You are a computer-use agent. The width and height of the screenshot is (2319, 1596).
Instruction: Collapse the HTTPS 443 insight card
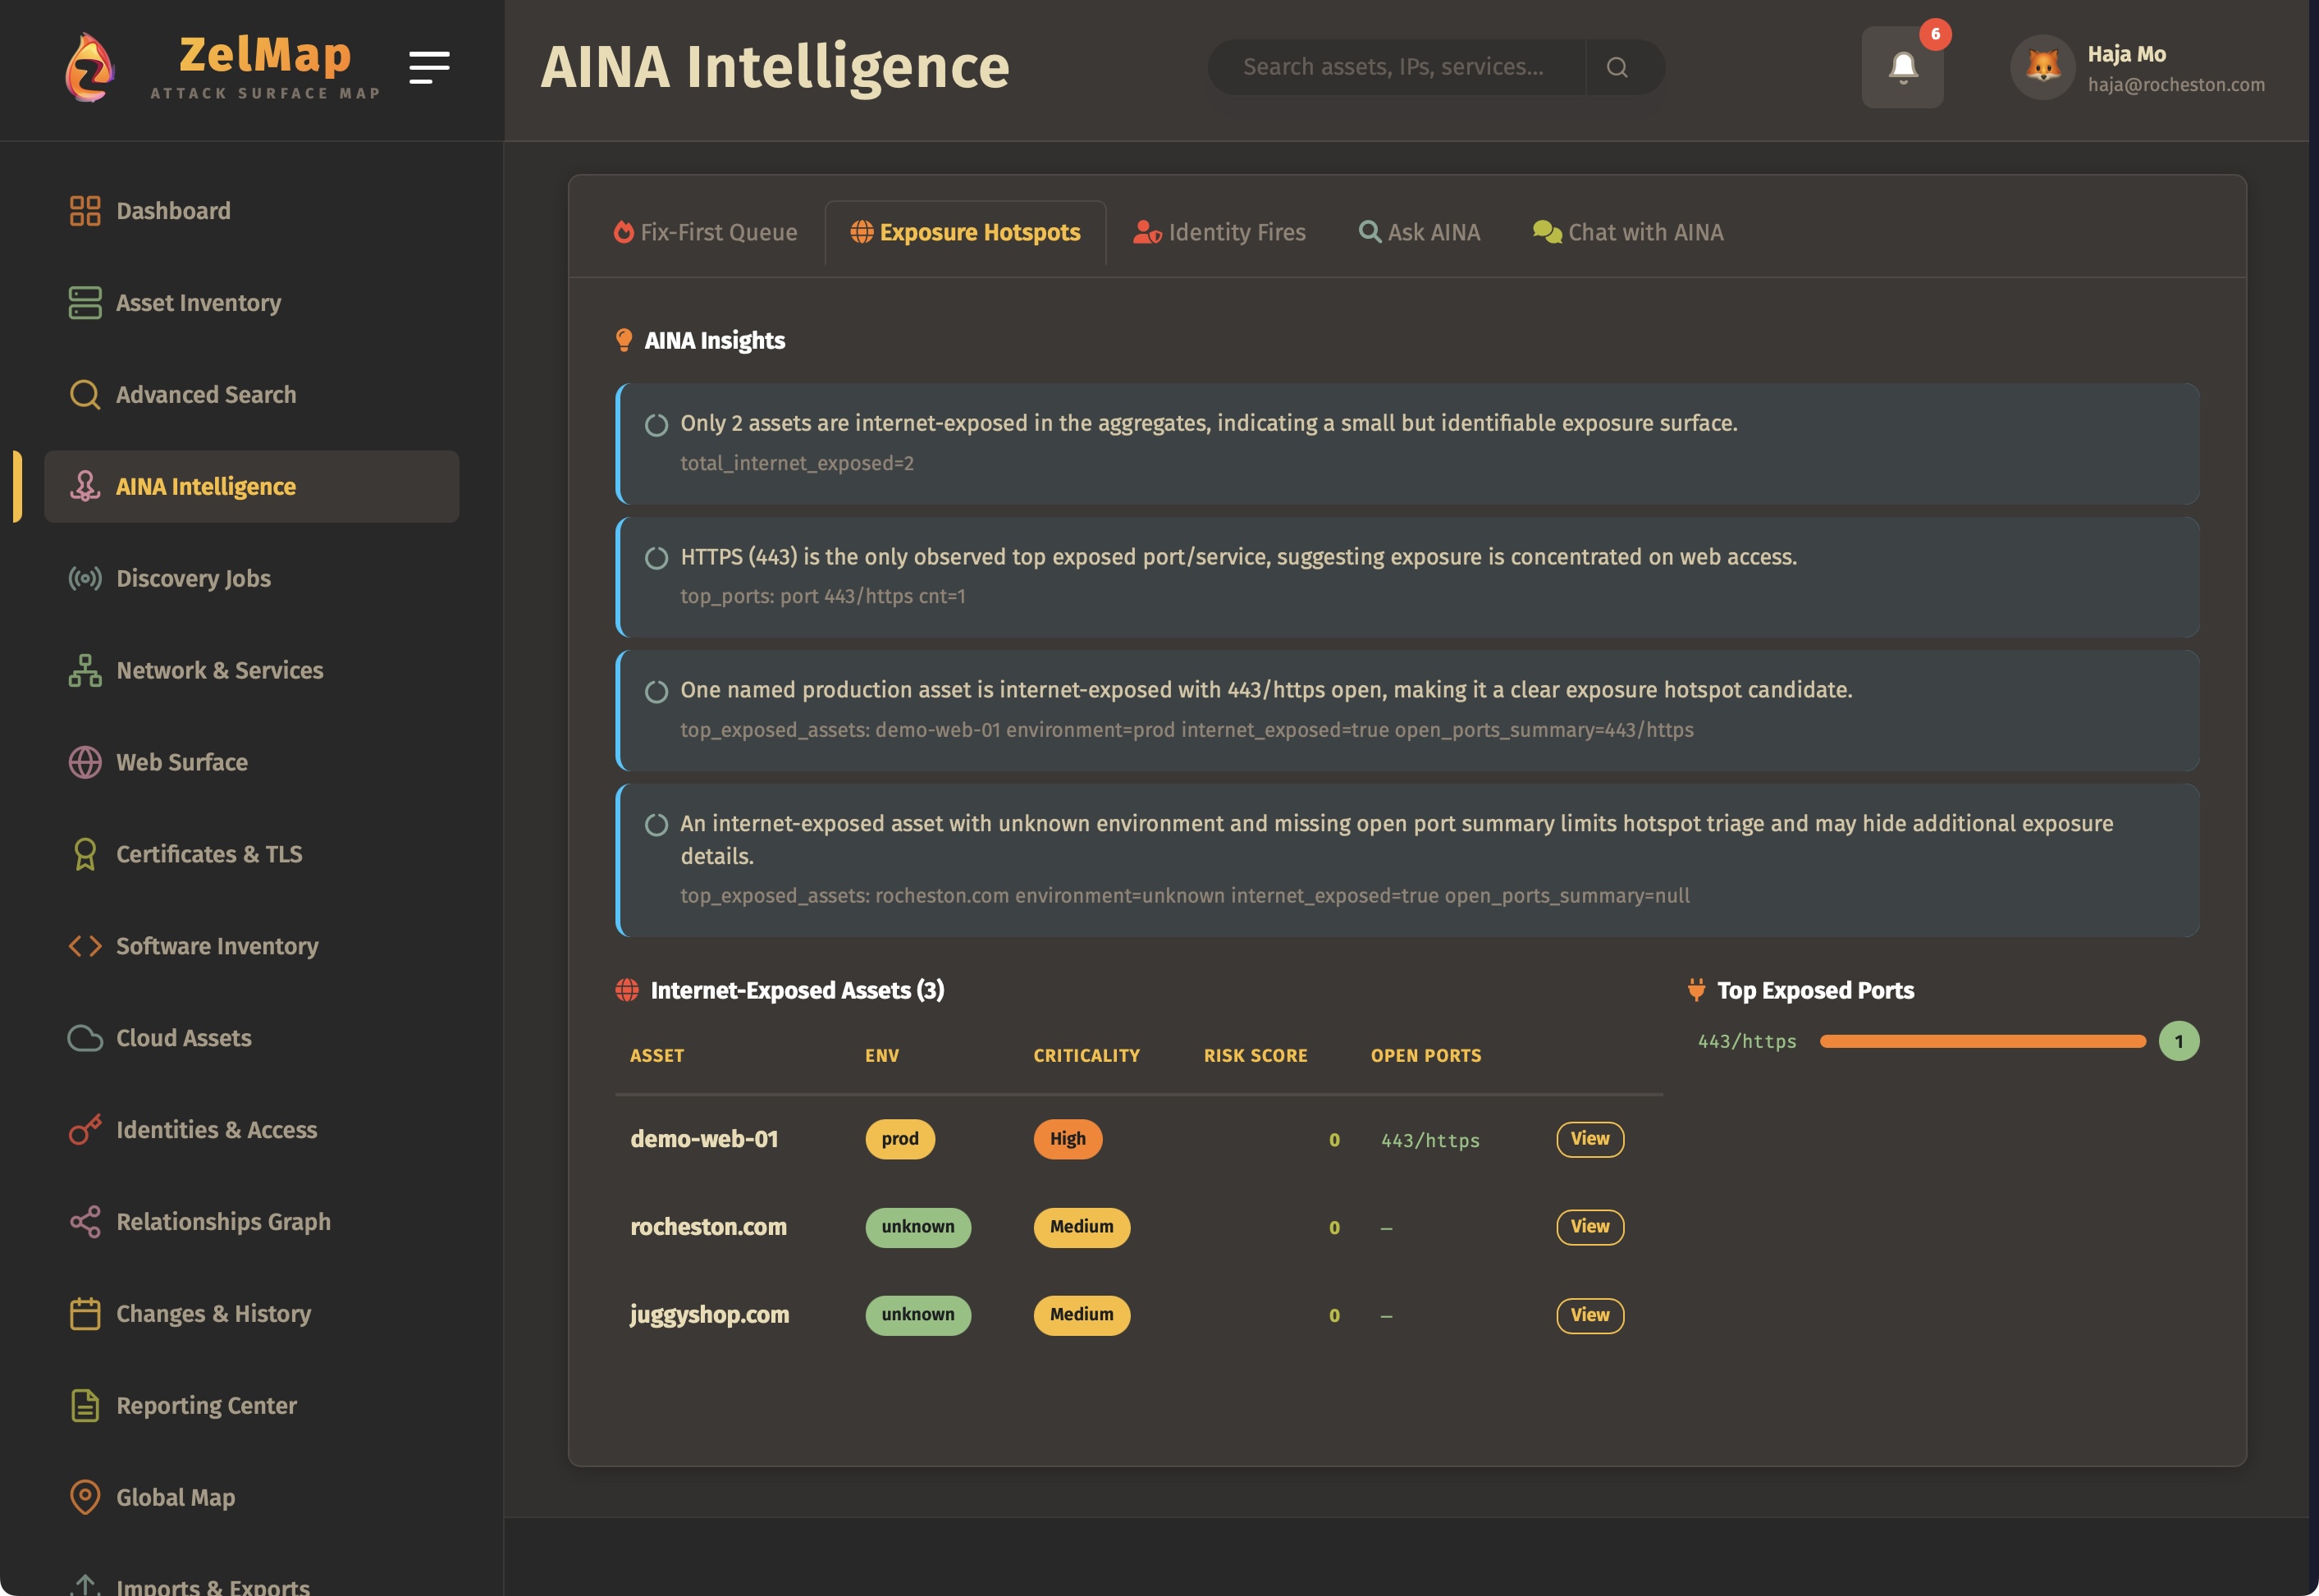[657, 558]
